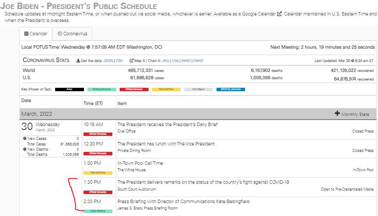The height and width of the screenshot is (216, 378).
Task: Click the red Official Schedule key swatch
Action: (134, 89)
